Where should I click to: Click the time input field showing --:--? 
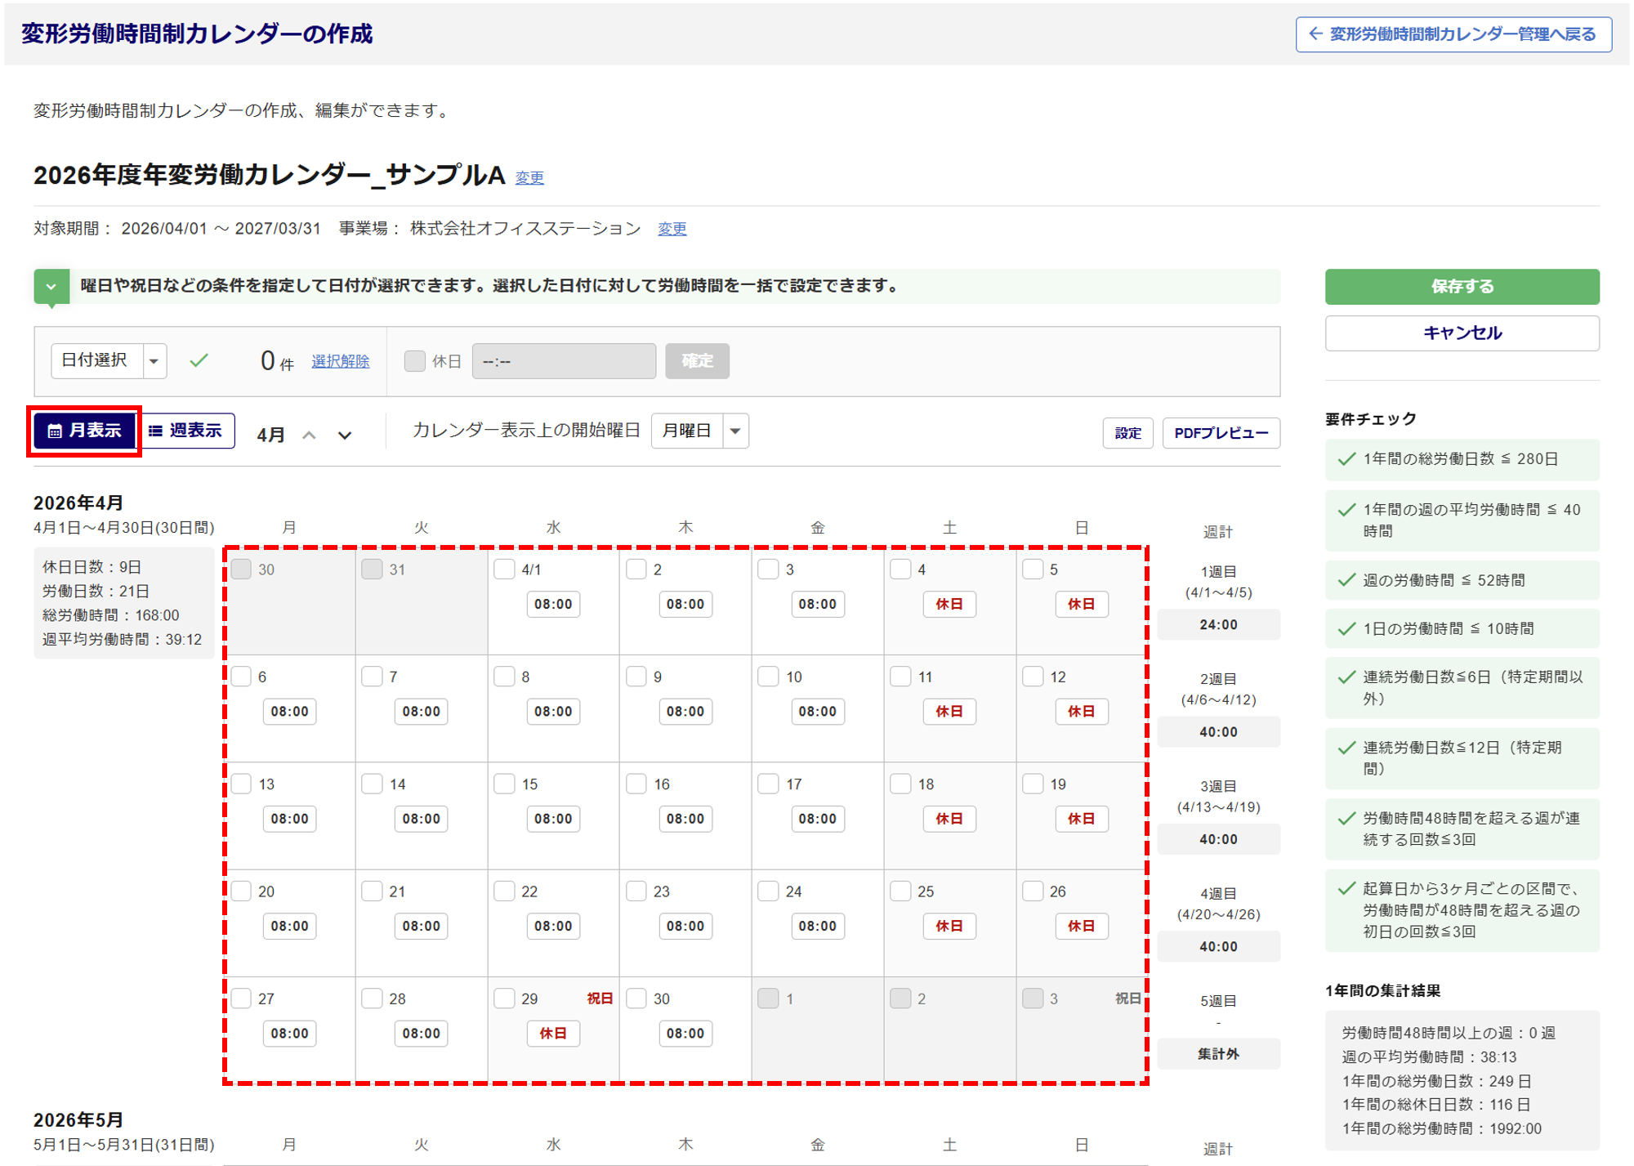pos(563,361)
